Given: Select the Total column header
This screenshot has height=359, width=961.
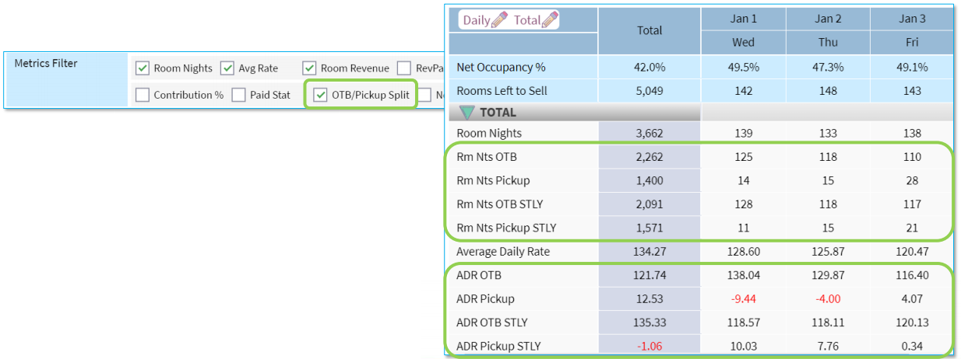Looking at the screenshot, I should click(649, 30).
